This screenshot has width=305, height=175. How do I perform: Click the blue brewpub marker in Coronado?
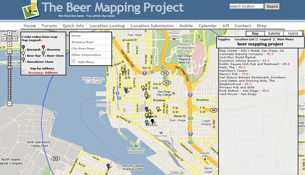pos(108,166)
